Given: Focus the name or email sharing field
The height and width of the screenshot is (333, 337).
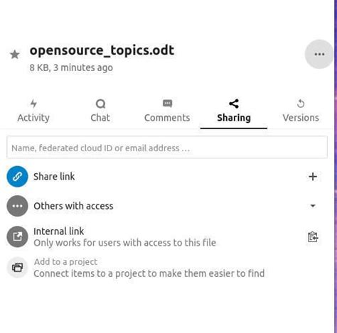Looking at the screenshot, I should pyautogui.click(x=167, y=147).
